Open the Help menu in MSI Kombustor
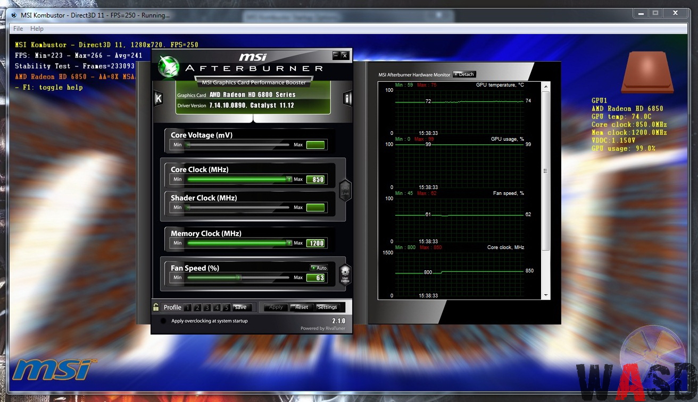Screen dimensions: 698x402 pyautogui.click(x=37, y=29)
